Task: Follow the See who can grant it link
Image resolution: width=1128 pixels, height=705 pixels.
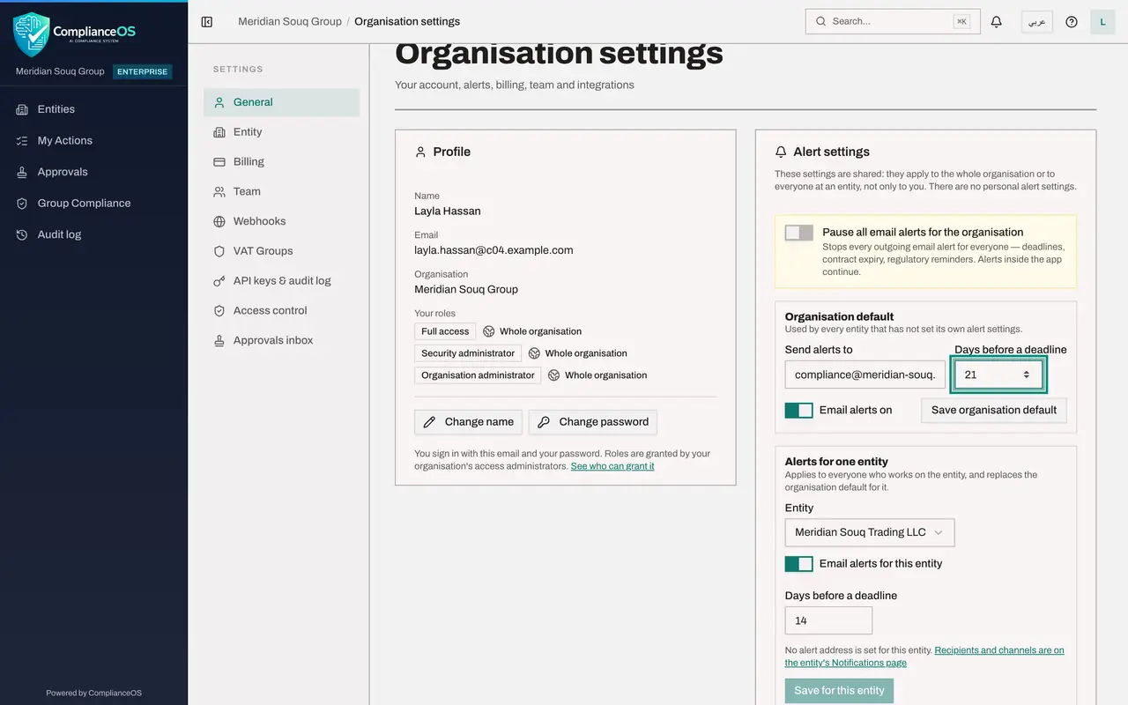Action: [612, 466]
